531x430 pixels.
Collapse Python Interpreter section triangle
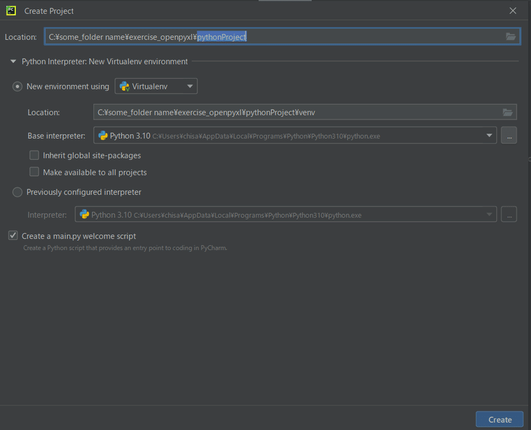click(13, 61)
